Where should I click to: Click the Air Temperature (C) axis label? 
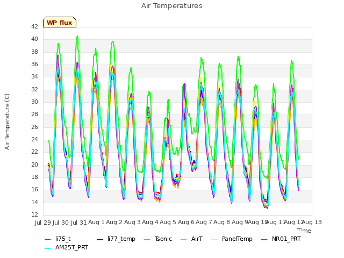(x=7, y=122)
